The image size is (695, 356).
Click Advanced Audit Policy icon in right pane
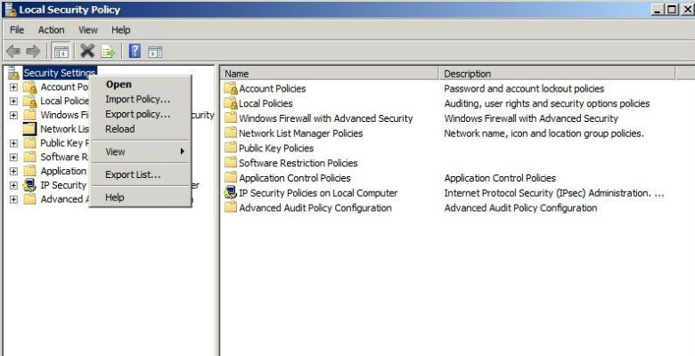[x=231, y=207]
